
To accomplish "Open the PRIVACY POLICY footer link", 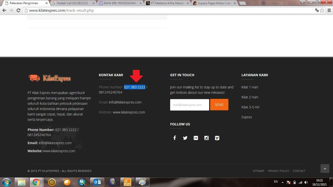I will (278, 171).
